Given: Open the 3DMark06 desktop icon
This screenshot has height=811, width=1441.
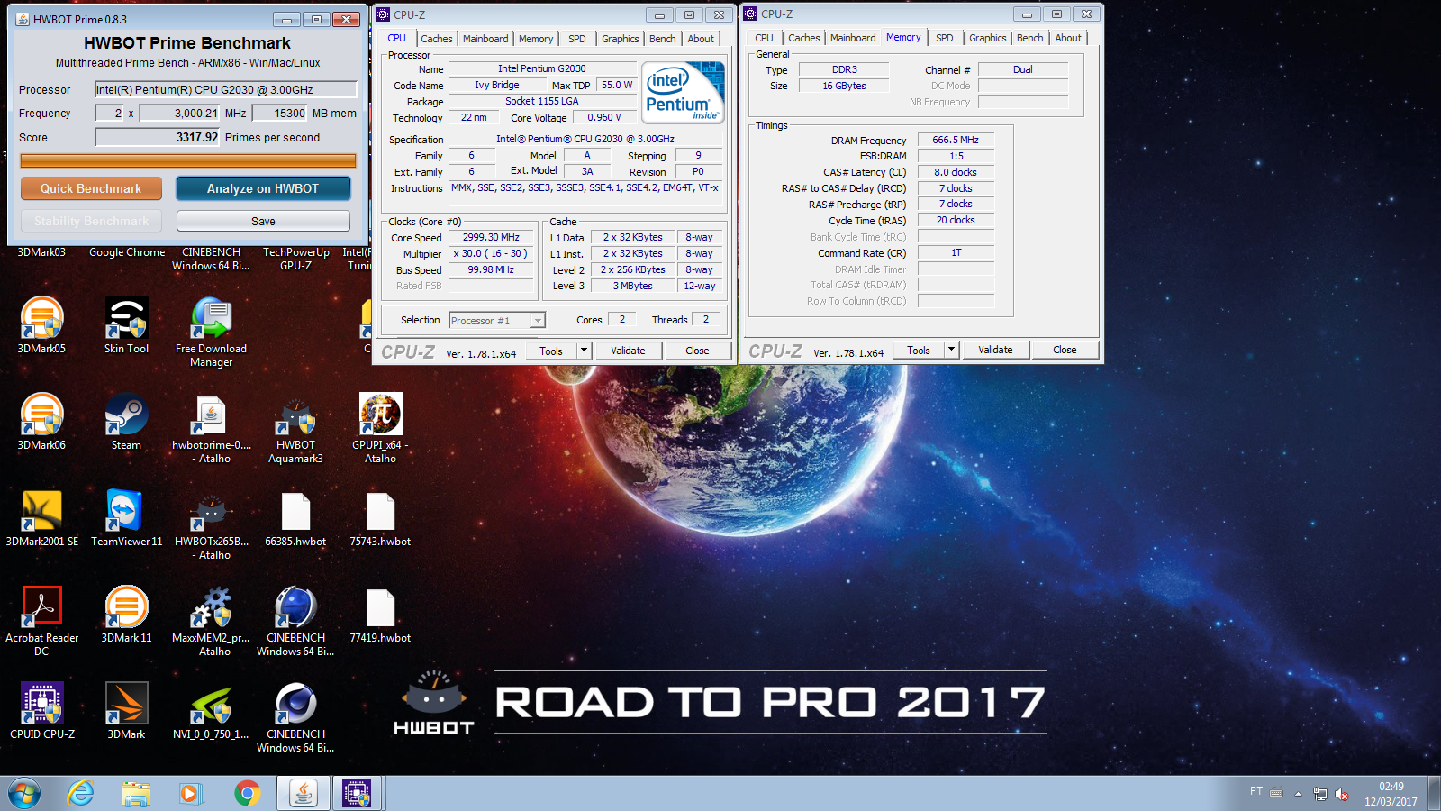Looking at the screenshot, I should click(x=41, y=421).
